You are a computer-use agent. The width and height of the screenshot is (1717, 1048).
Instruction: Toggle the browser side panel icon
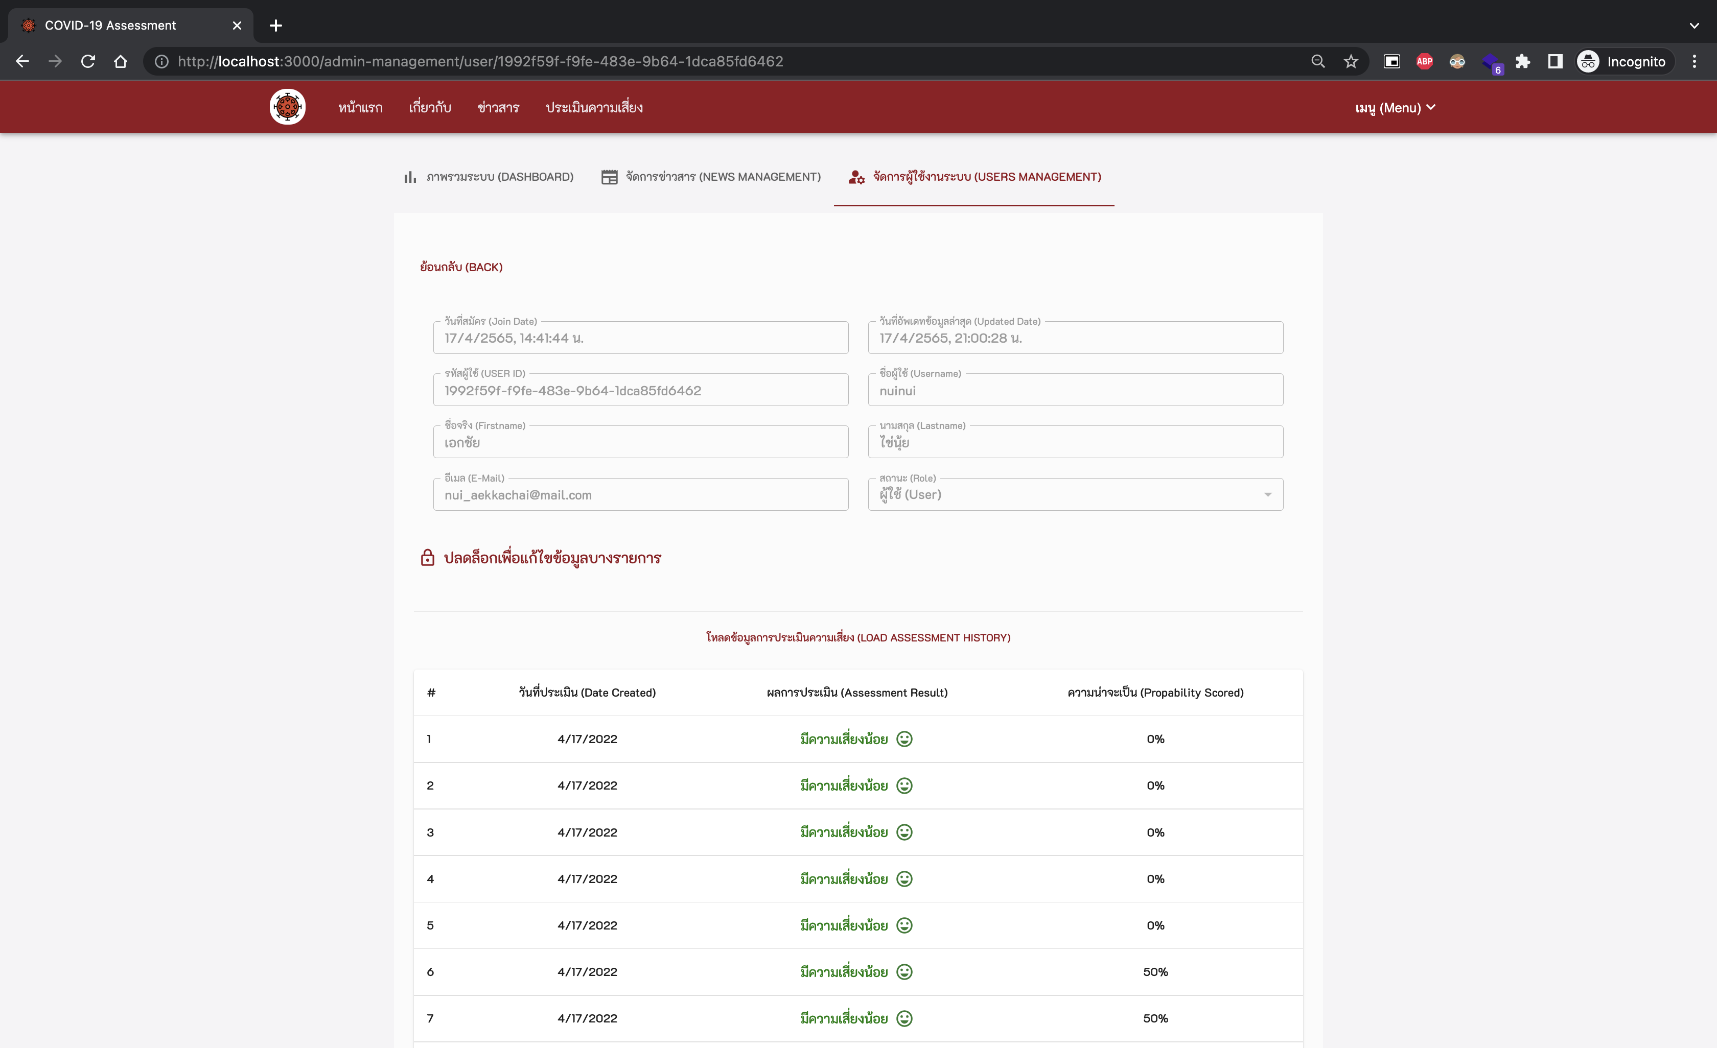coord(1556,61)
